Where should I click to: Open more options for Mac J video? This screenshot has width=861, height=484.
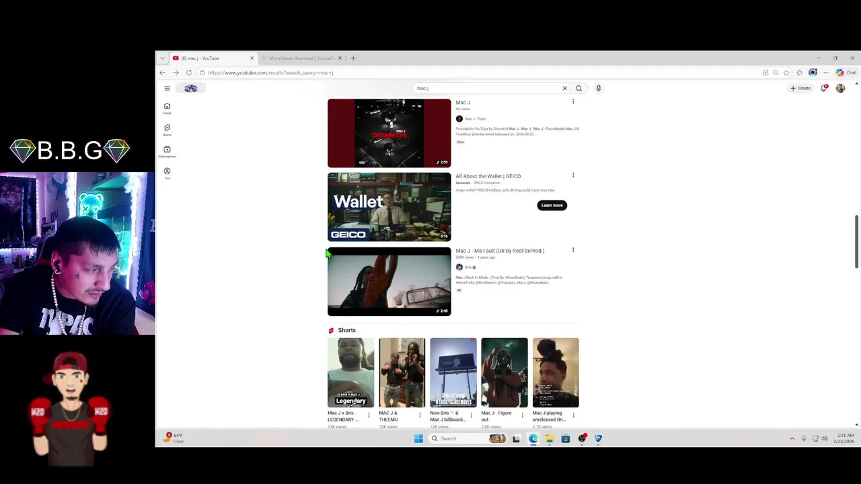coord(573,102)
